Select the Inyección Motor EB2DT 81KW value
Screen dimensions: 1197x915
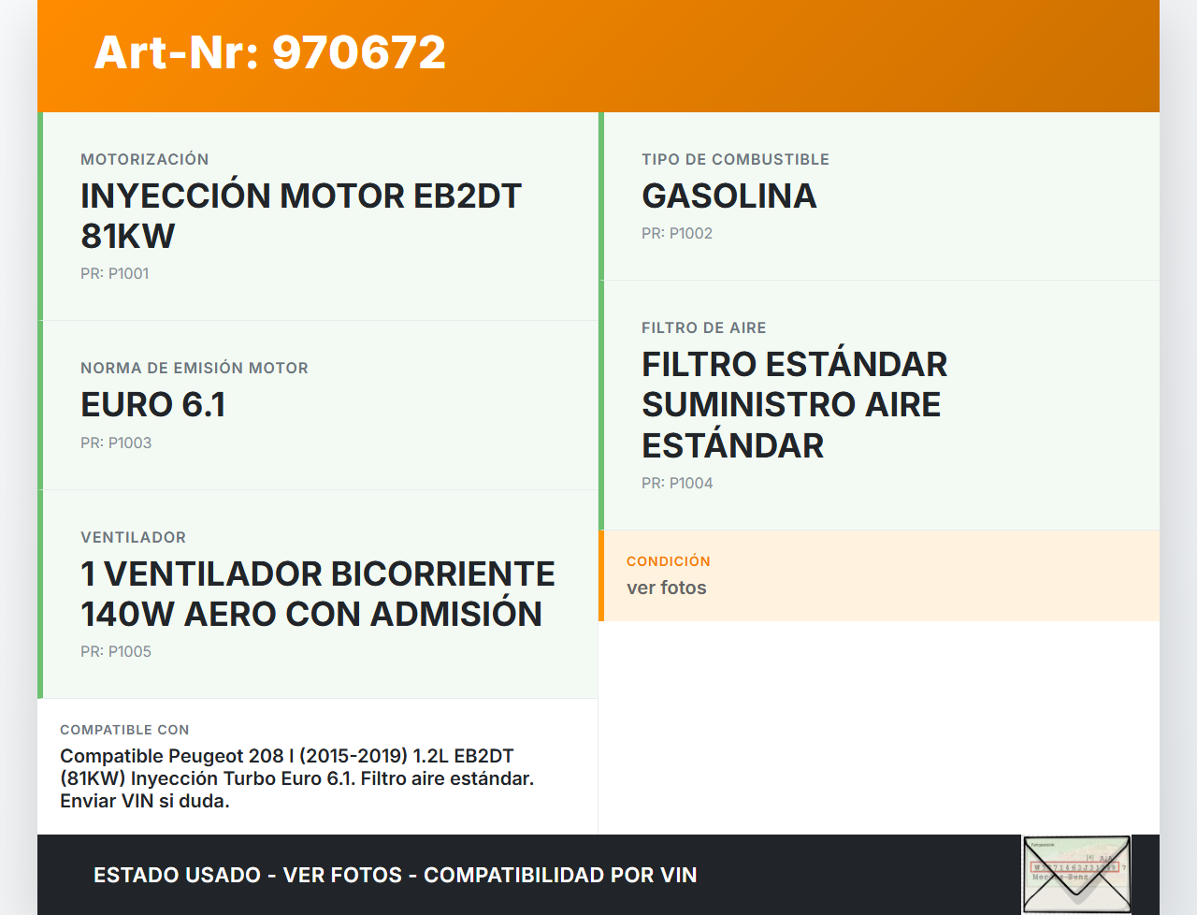coord(300,215)
